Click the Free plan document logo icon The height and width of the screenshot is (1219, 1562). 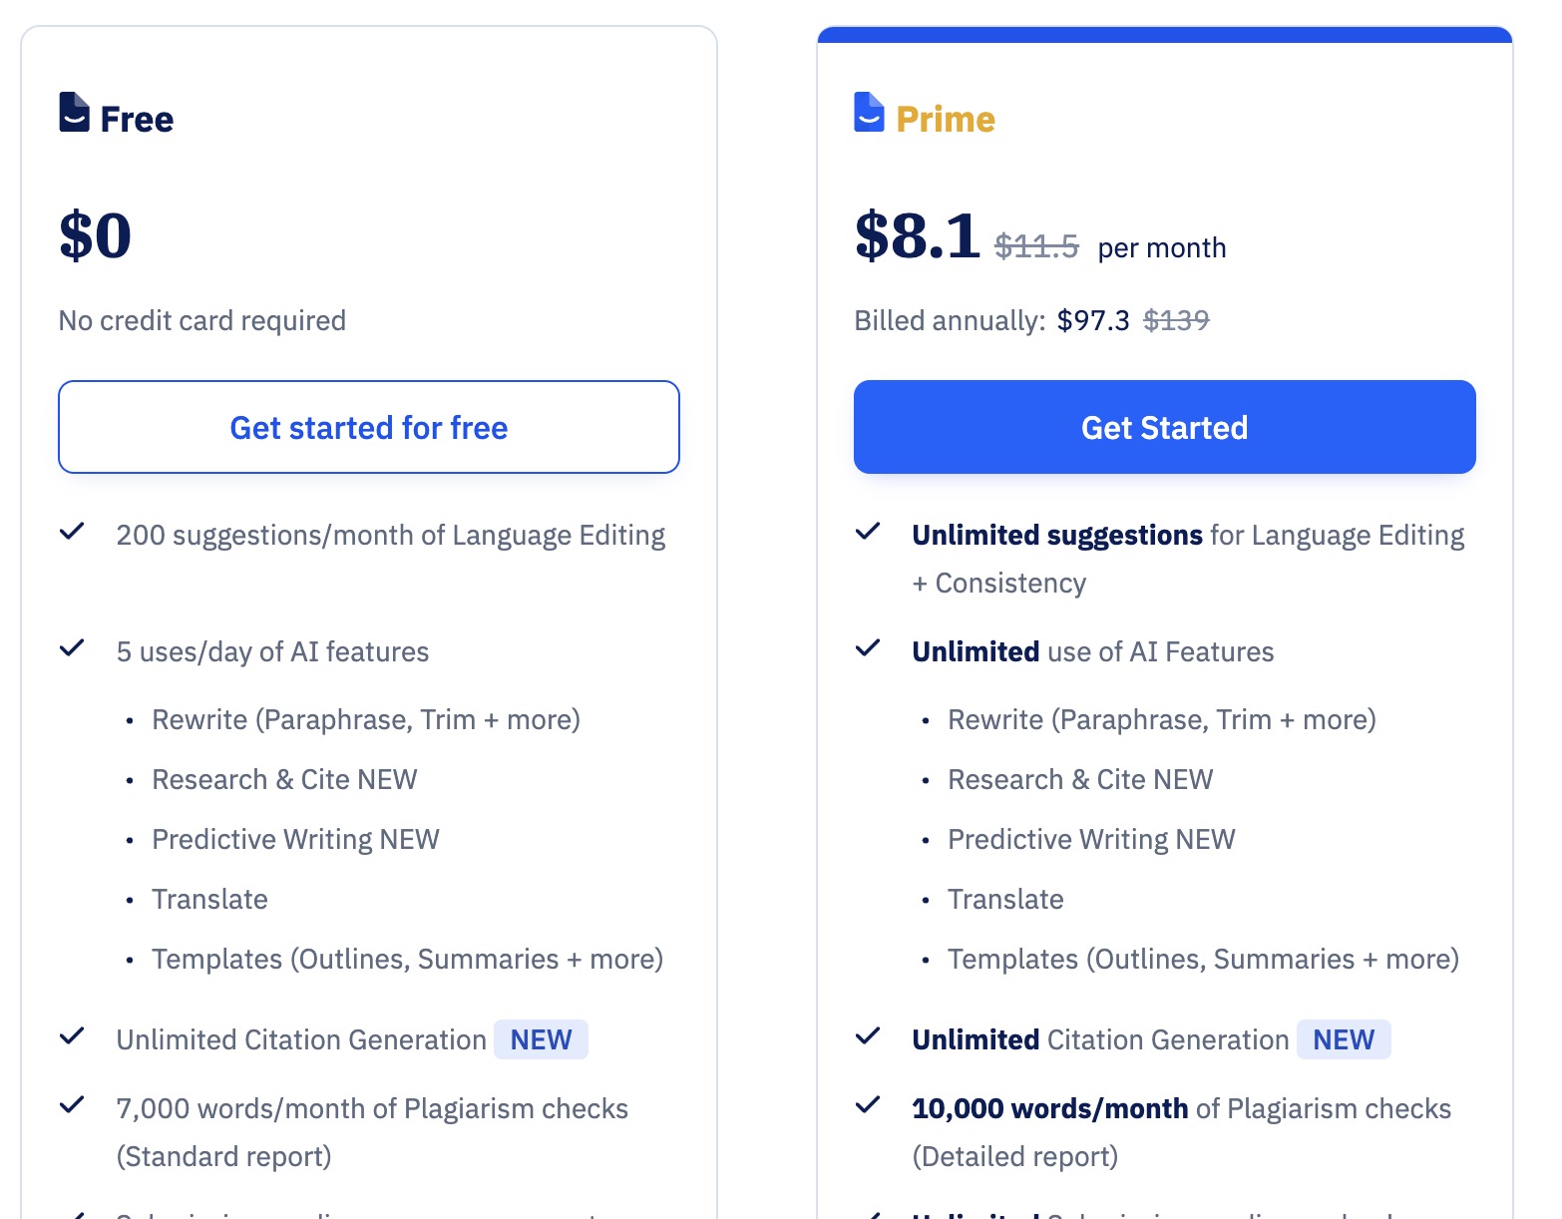click(74, 112)
